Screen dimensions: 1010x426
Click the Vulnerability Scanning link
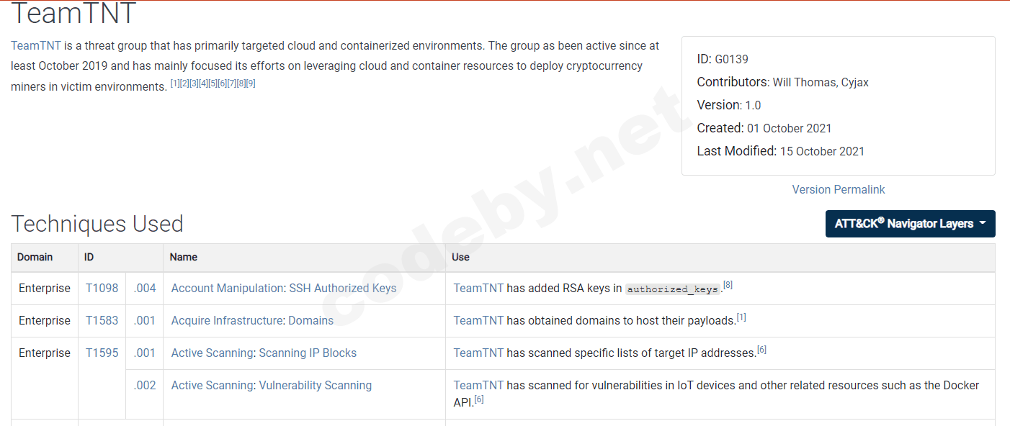(315, 385)
